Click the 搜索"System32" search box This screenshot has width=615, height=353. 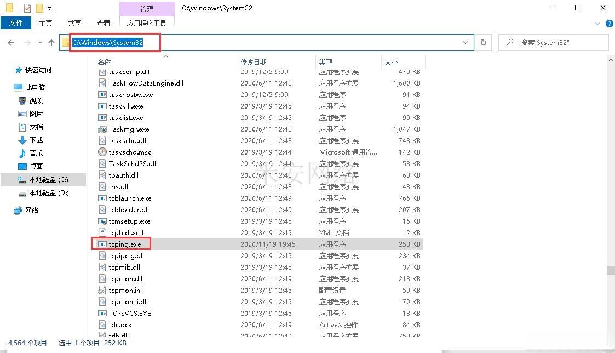[553, 42]
